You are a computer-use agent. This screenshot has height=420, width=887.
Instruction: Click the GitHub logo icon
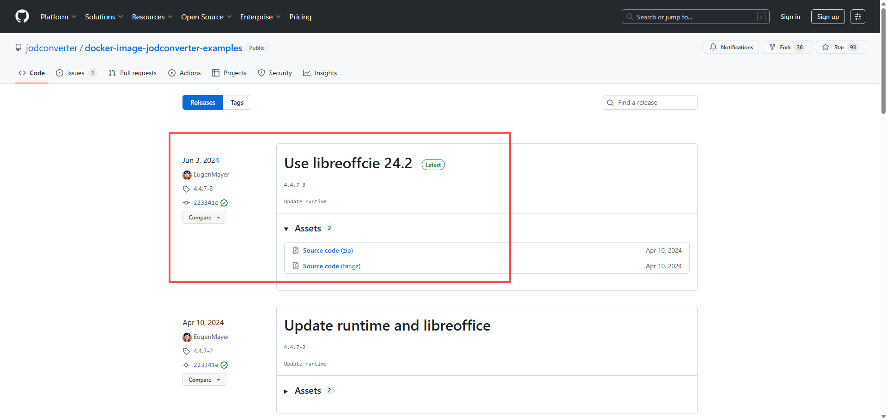click(x=22, y=17)
